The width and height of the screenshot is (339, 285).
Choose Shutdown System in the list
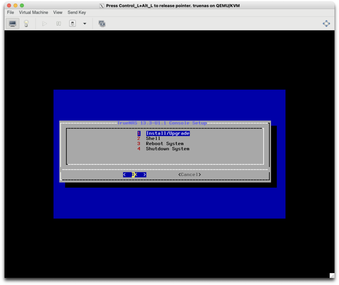168,149
